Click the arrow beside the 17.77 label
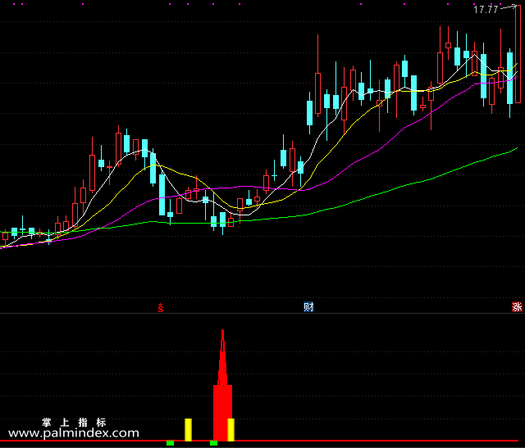The image size is (525, 448). 509,7
